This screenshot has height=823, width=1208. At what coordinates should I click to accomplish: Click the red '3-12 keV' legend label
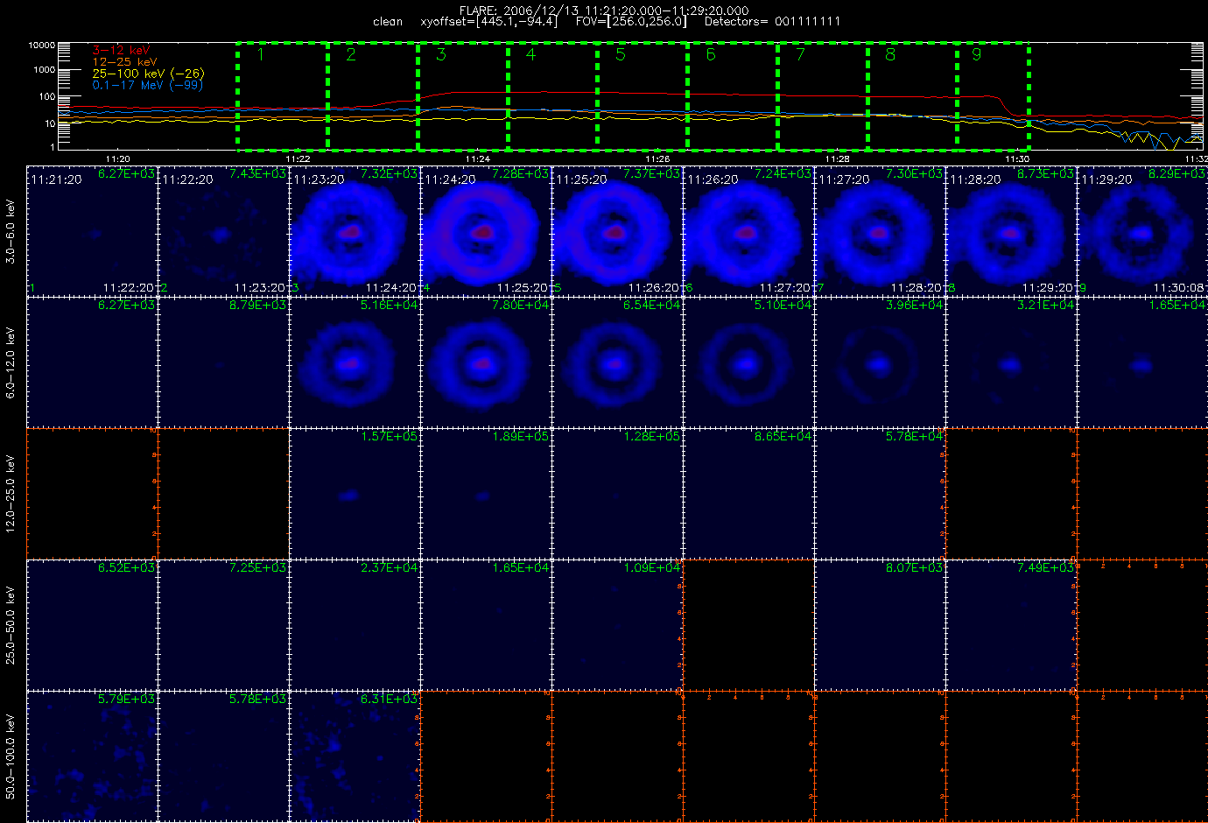tap(122, 51)
